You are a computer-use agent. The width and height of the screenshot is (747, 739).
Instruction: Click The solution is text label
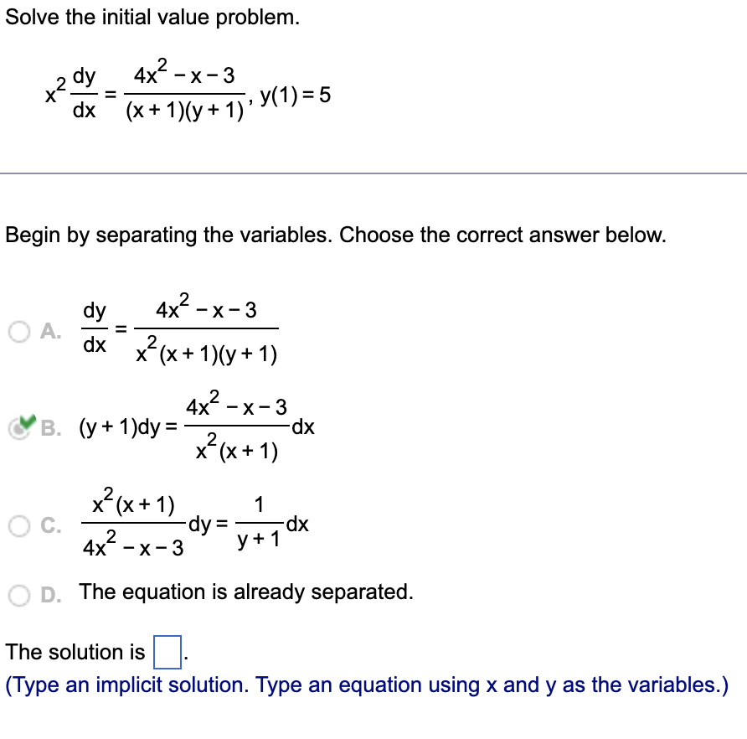pos(75,652)
